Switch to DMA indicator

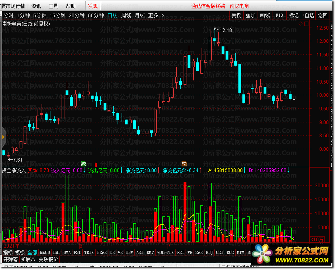67,253
